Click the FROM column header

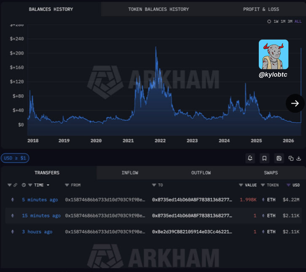[76, 185]
